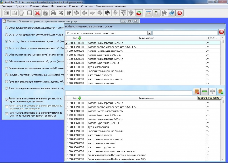
Task: Click the Word export toolbar icon
Action: (69, 13)
